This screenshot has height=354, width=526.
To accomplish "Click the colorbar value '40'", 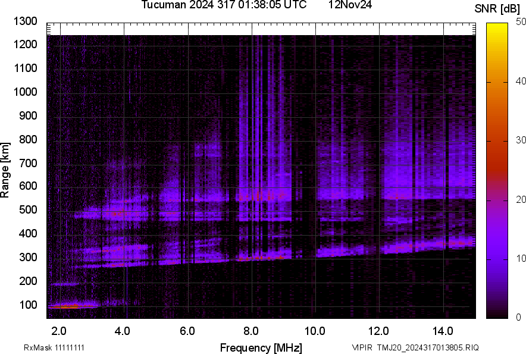I will tap(521, 81).
